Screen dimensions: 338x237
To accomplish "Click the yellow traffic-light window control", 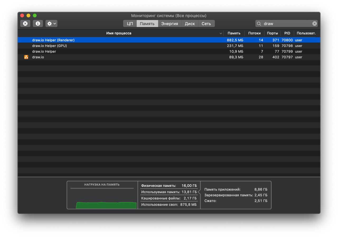I will (28, 15).
